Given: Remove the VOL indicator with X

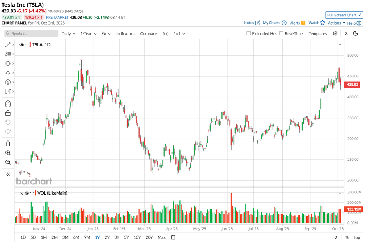Looking at the screenshot, I should point(22,193).
